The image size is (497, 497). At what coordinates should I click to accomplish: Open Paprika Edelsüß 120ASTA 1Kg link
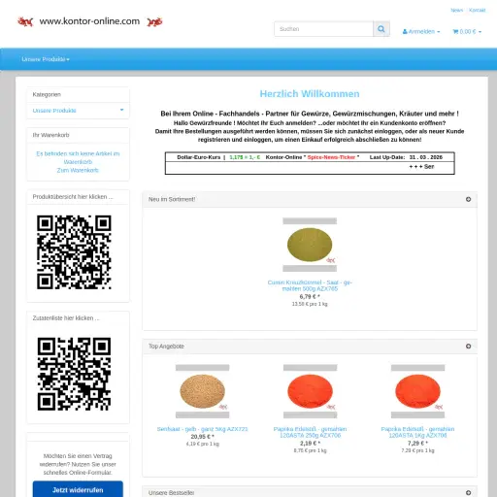tap(417, 432)
